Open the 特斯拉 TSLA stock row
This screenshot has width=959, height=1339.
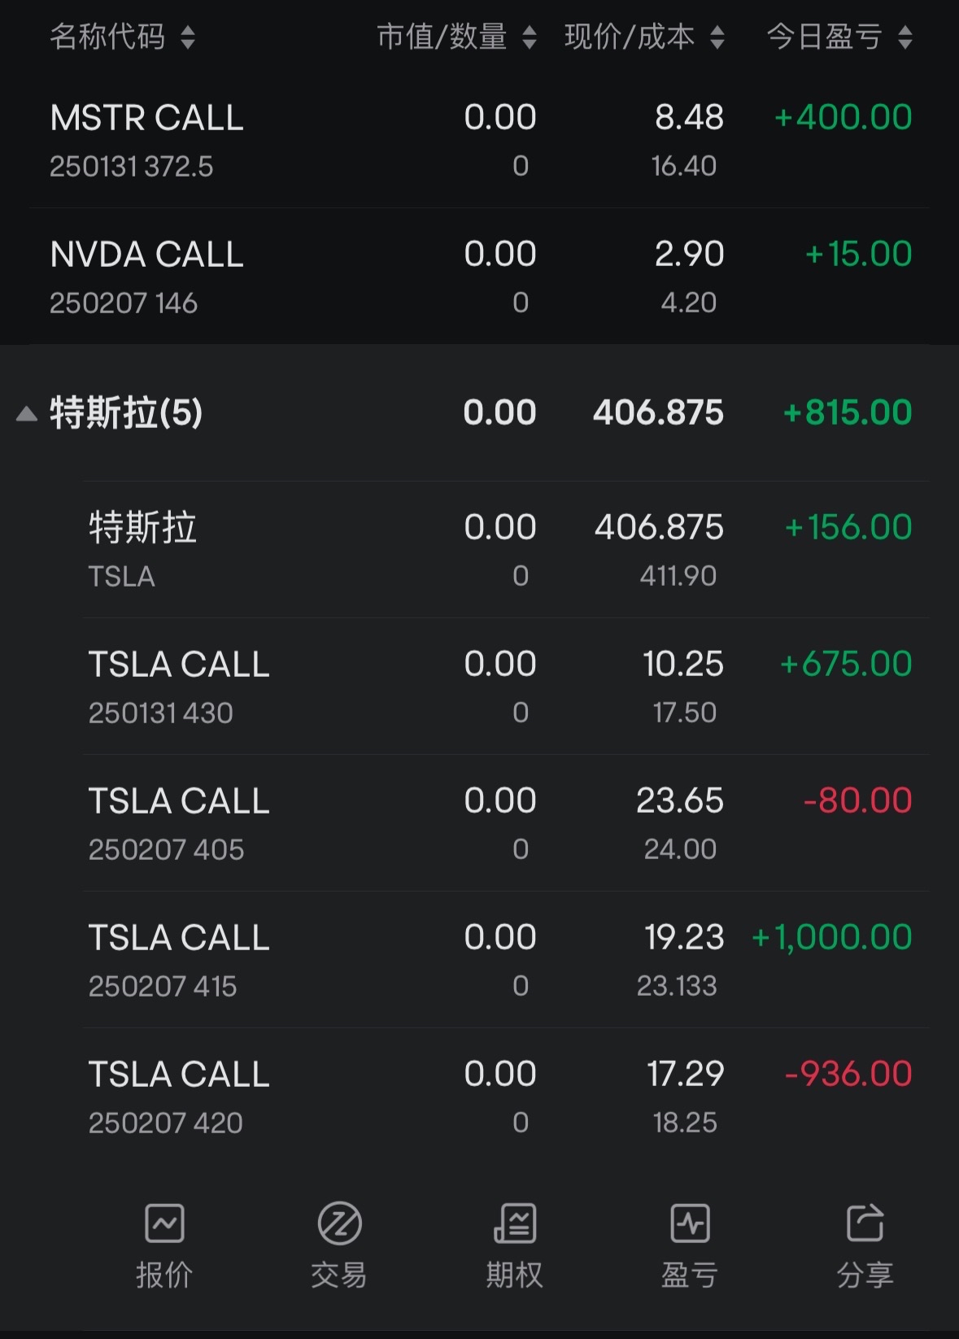click(x=506, y=549)
